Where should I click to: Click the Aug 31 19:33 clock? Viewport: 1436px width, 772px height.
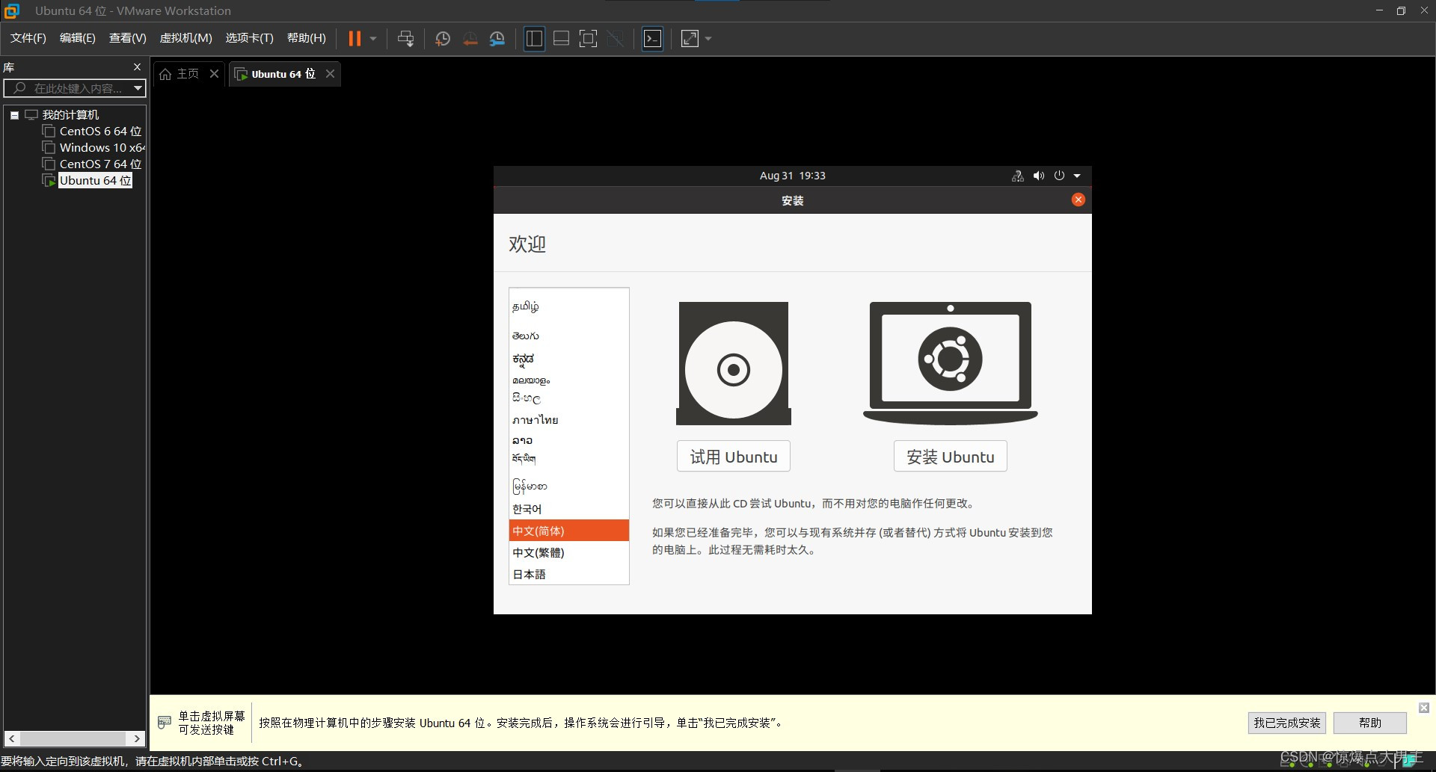792,176
